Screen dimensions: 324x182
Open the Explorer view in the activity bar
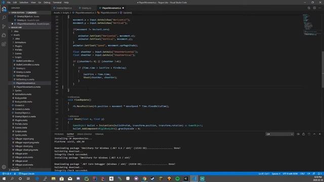(4, 9)
